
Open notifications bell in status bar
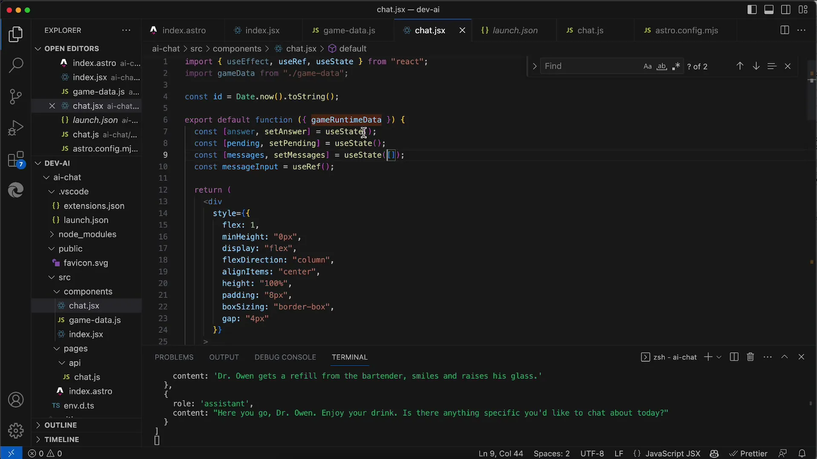pyautogui.click(x=802, y=453)
